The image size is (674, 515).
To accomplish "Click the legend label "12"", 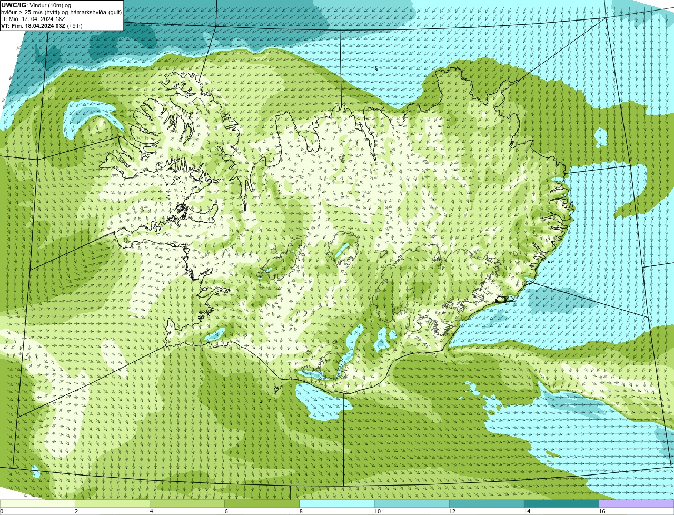I will point(452,511).
